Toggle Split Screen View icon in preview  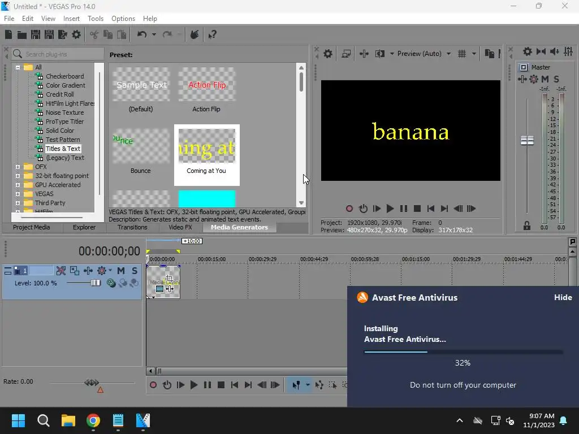point(379,54)
